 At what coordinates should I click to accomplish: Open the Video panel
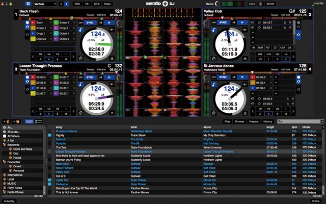(107, 4)
